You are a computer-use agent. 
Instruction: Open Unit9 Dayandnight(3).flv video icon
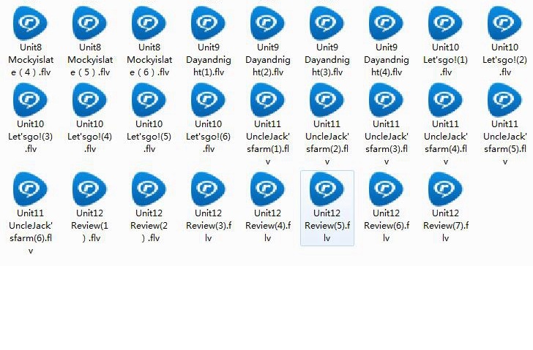(327, 23)
